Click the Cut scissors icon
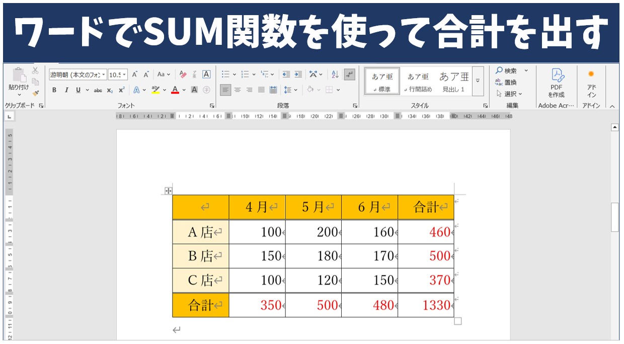 (x=35, y=71)
